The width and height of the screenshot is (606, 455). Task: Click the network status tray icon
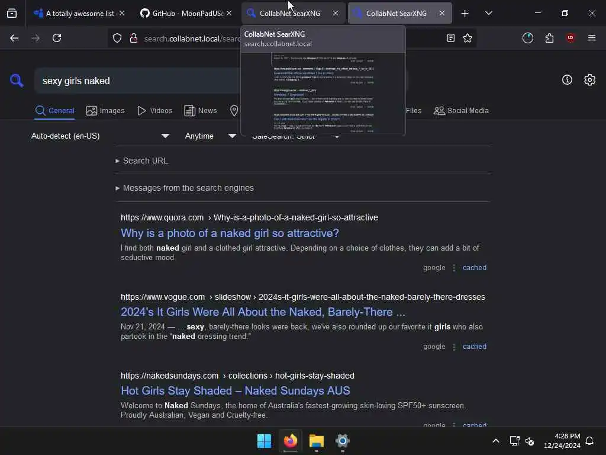point(514,441)
